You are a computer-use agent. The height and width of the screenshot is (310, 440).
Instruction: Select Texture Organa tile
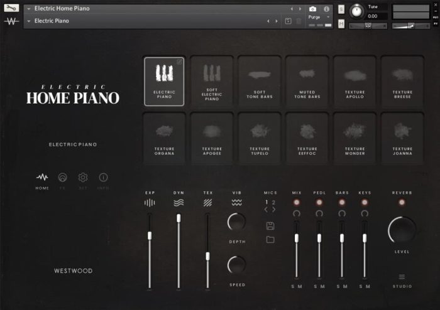click(164, 138)
